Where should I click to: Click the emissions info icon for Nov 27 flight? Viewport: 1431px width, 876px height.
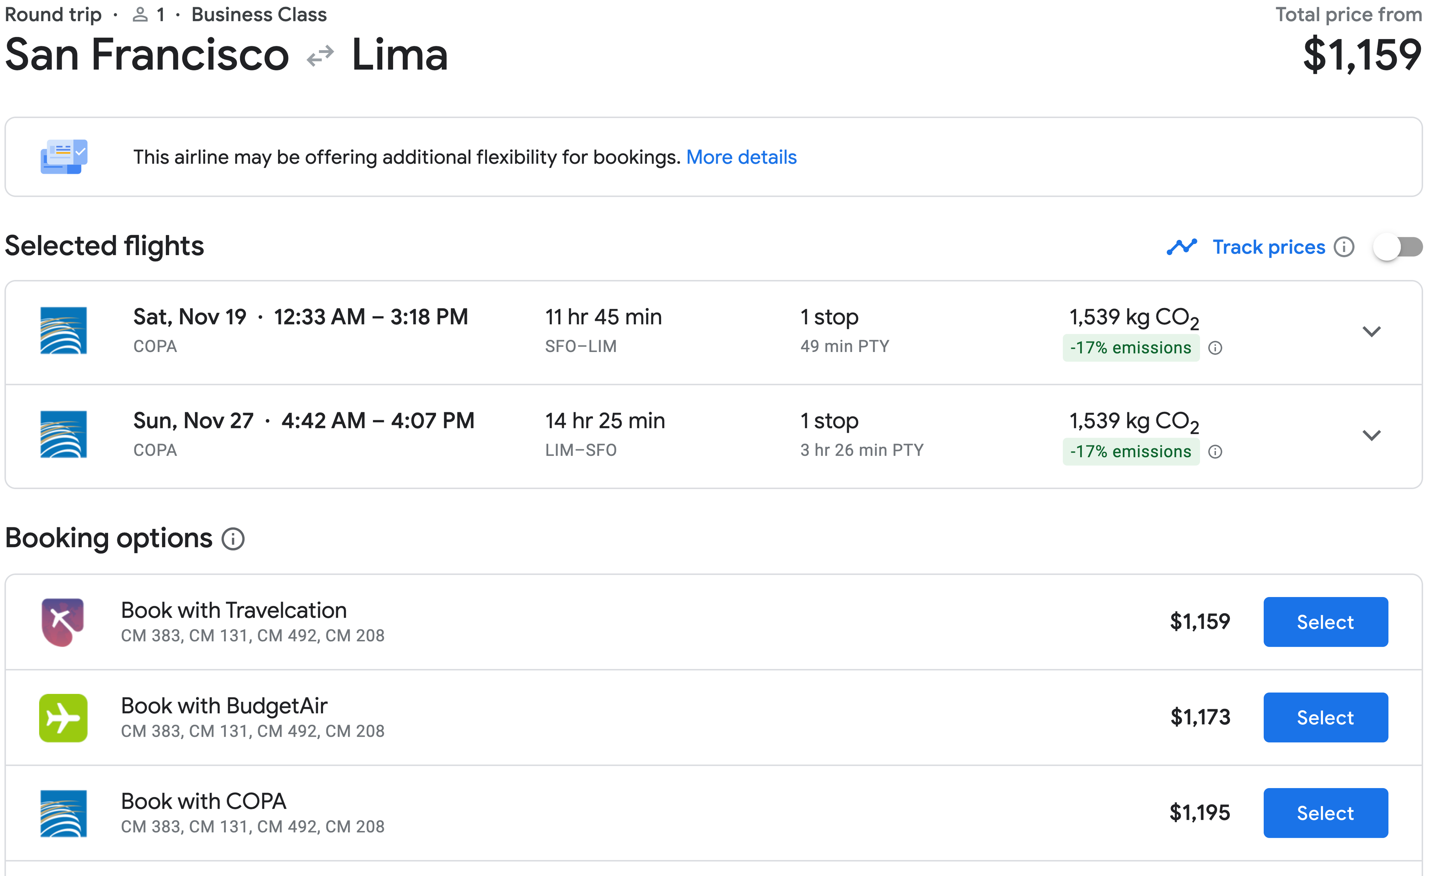point(1215,452)
